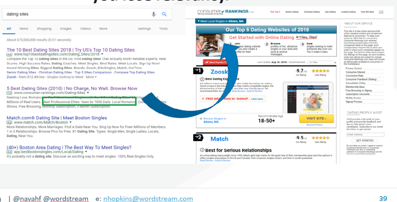Expand the app.bestbostonsingles.com URL dropdown arrow
The height and width of the screenshot is (202, 397).
point(86,152)
